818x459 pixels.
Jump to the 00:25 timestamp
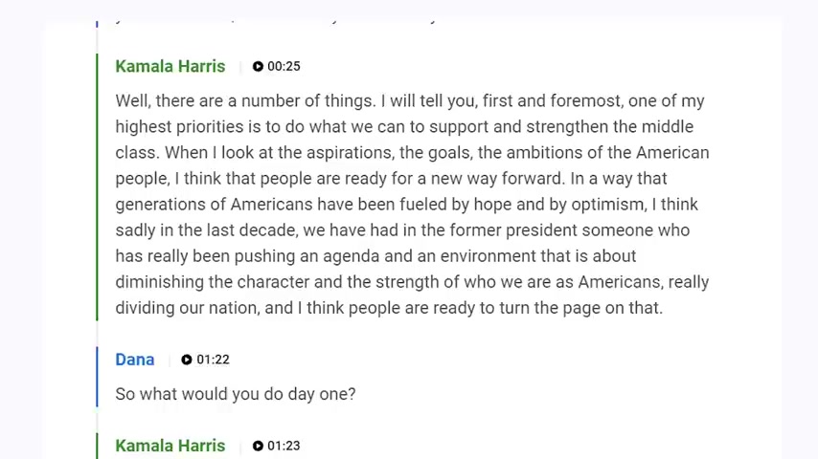click(x=284, y=66)
